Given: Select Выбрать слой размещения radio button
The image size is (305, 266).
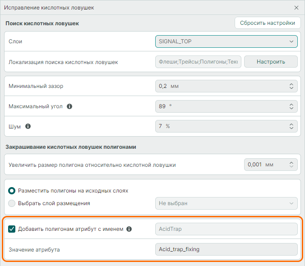Looking at the screenshot, I should tap(12, 203).
